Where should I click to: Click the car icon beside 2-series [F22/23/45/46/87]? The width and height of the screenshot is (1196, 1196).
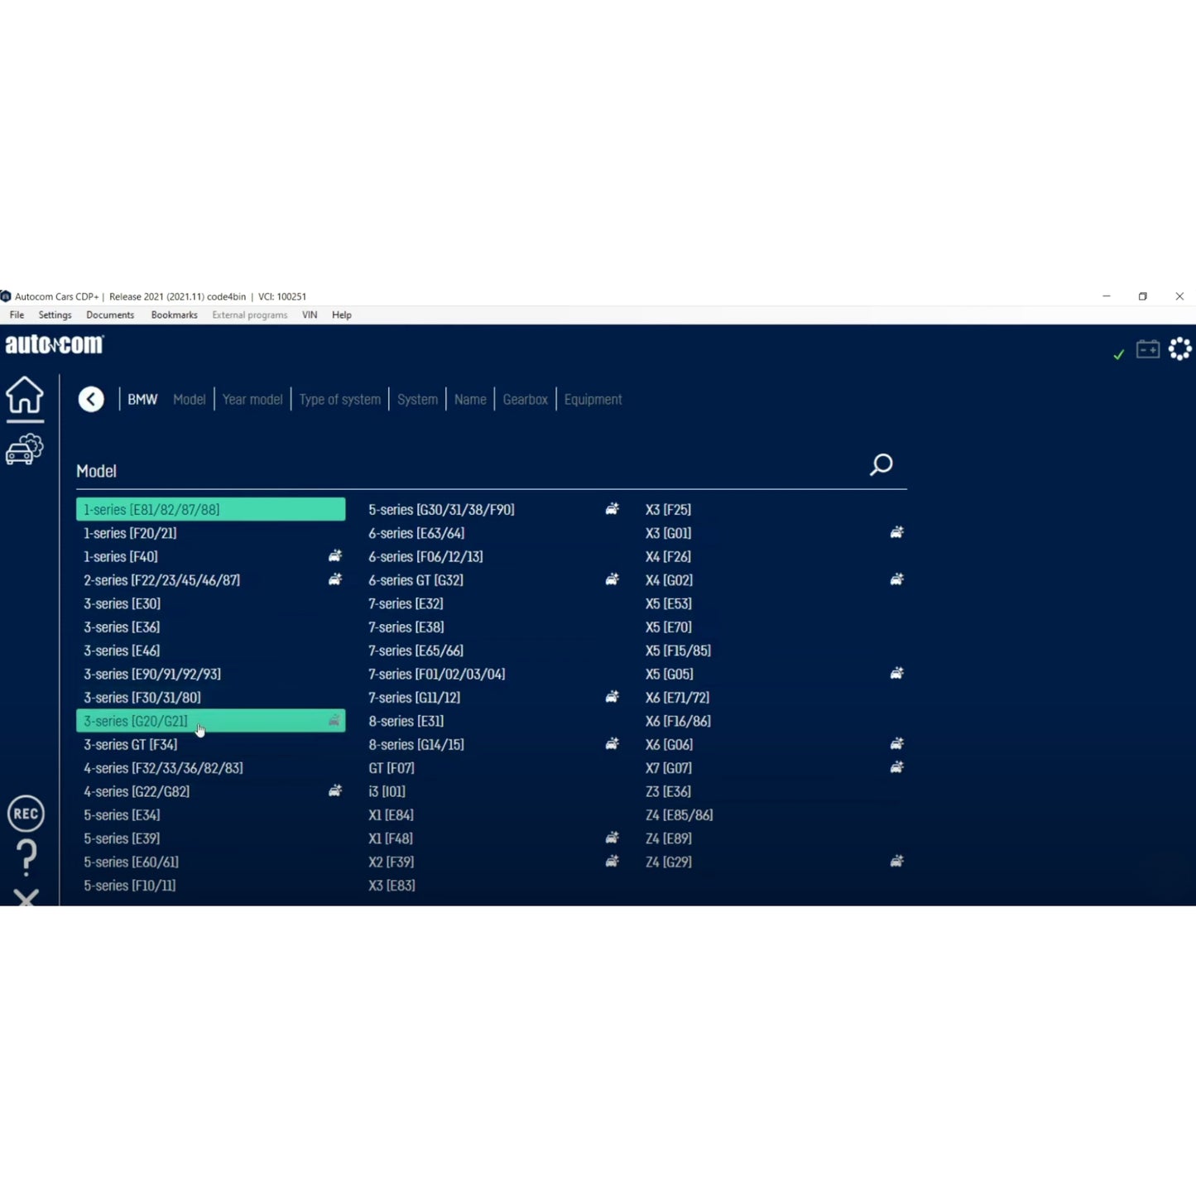point(335,579)
